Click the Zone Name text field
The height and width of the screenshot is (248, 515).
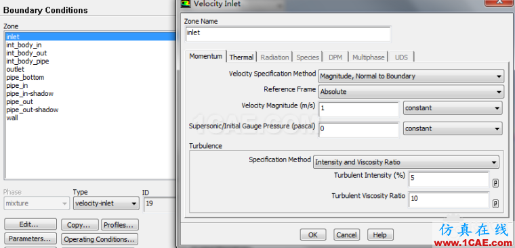(288, 34)
